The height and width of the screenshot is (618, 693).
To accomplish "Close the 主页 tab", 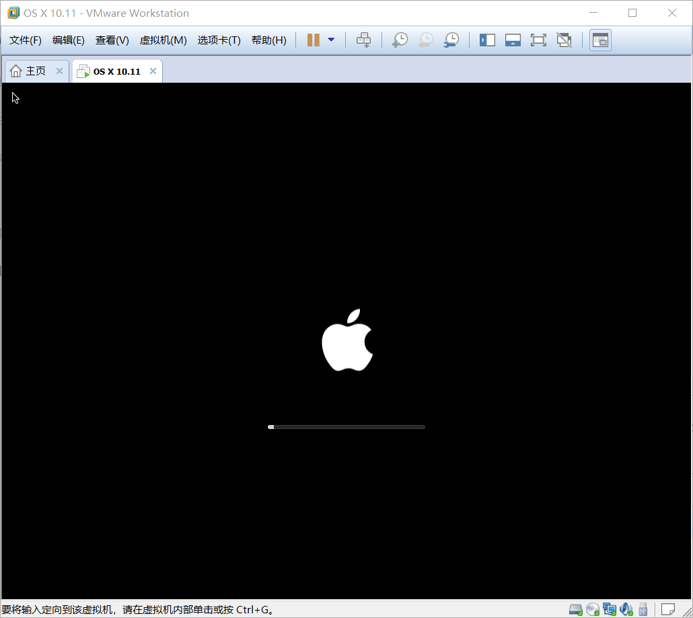I will click(x=59, y=71).
